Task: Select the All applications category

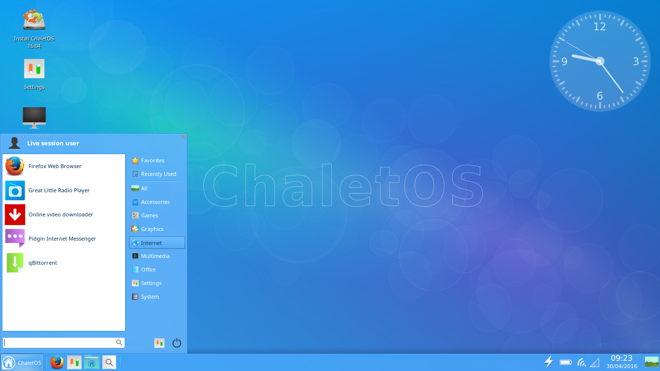Action: point(157,188)
